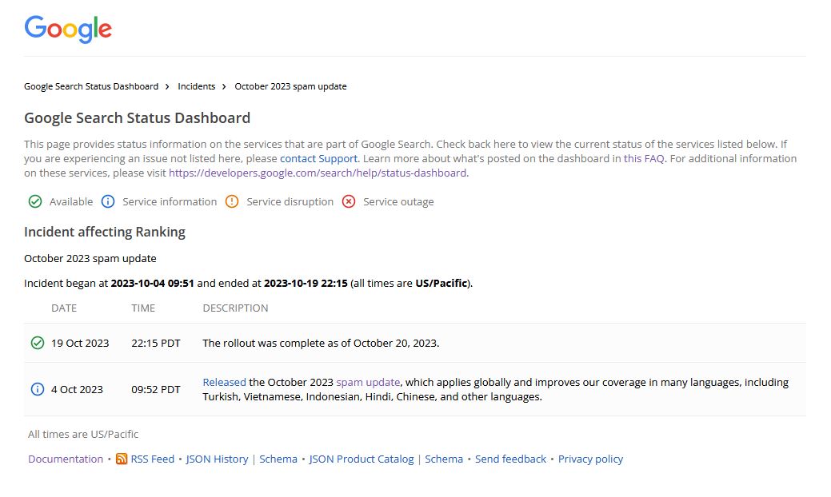The image size is (831, 497).
Task: Click Send feedback in footer
Action: point(510,459)
